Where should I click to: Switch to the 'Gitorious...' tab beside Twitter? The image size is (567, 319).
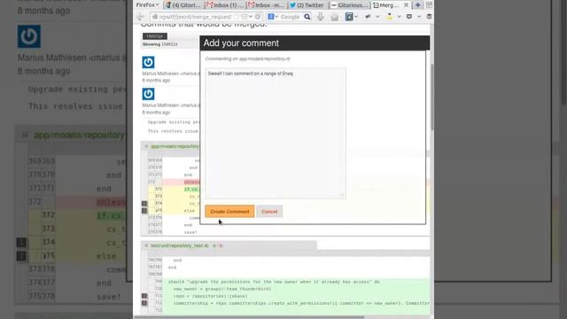(x=349, y=5)
